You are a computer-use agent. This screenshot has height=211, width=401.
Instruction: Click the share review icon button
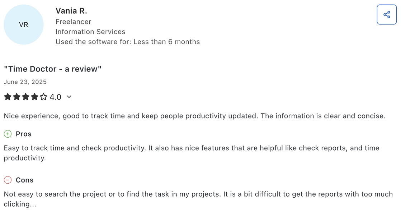pos(387,15)
